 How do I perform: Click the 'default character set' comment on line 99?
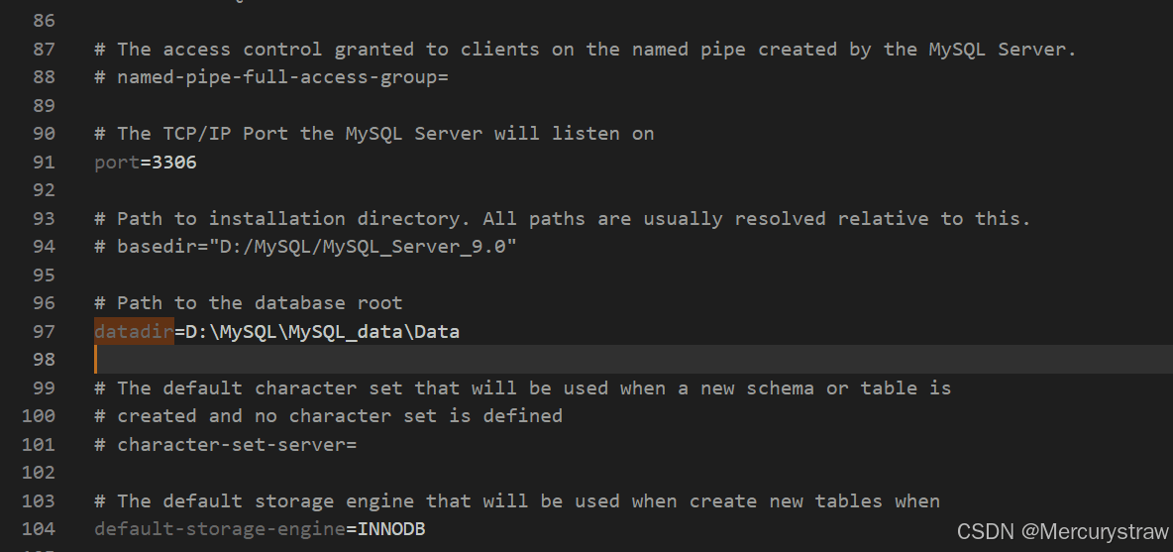click(522, 388)
